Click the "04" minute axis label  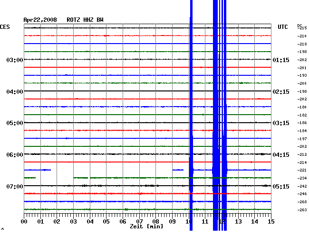coord(90,222)
